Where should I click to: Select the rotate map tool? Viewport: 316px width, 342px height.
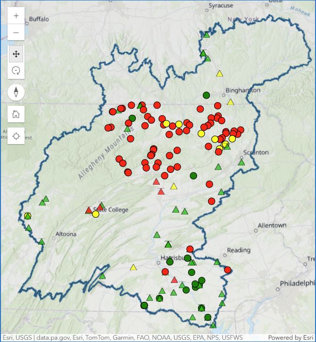[16, 71]
